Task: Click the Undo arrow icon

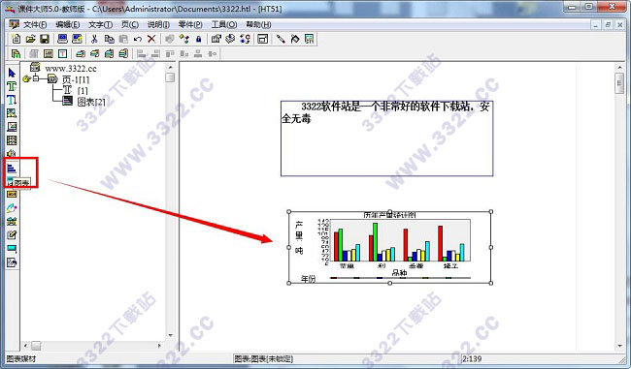Action: (x=138, y=39)
